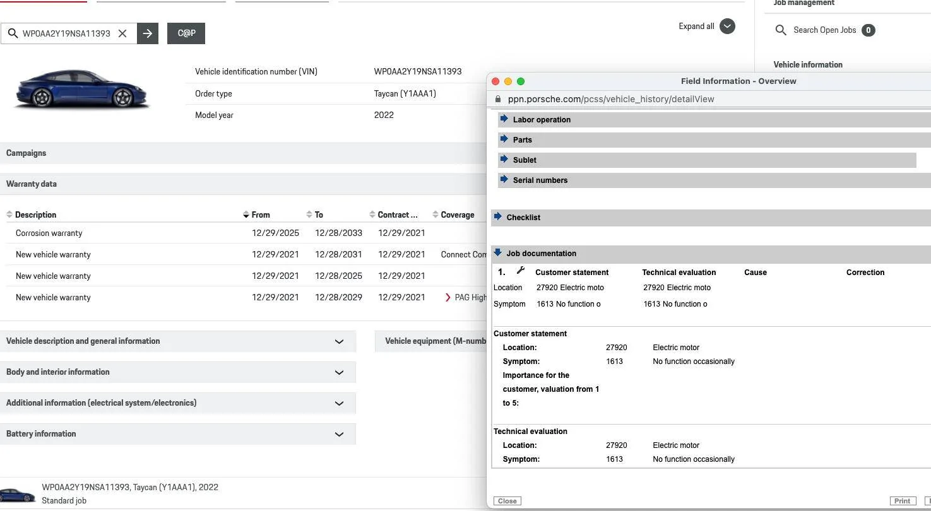Open Search Open Jobs link
The width and height of the screenshot is (931, 511).
(824, 30)
